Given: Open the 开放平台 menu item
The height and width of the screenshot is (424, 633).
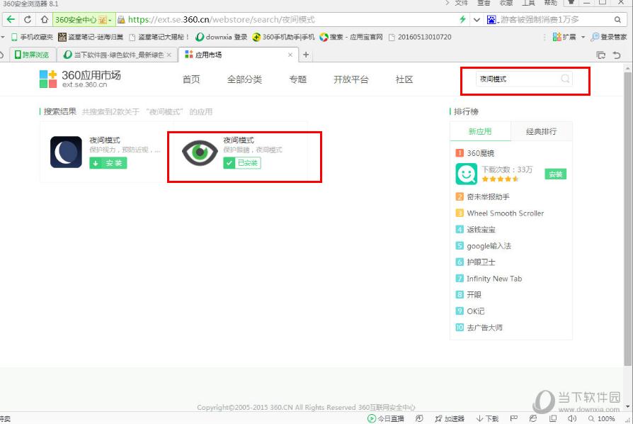Looking at the screenshot, I should (x=350, y=79).
